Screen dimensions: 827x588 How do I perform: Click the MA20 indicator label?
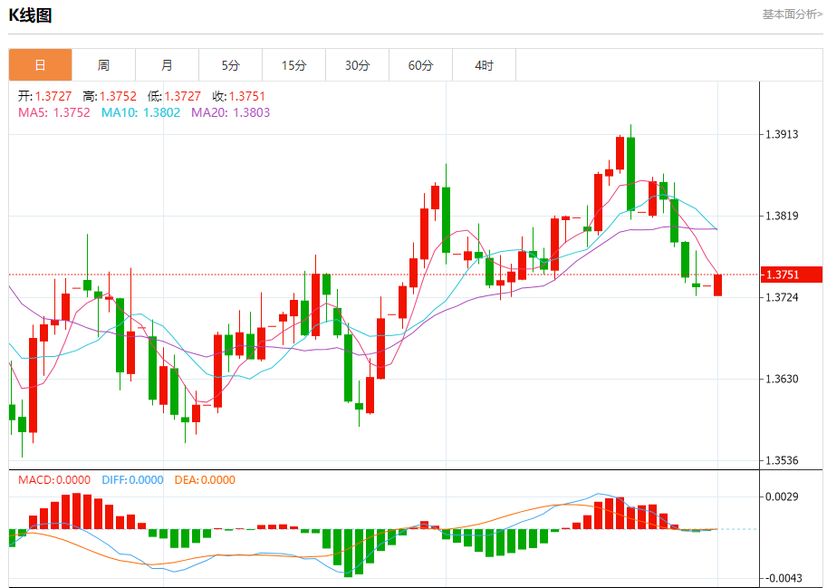230,112
